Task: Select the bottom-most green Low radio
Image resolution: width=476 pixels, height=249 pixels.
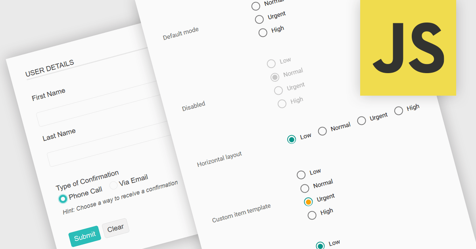Action: [x=320, y=246]
